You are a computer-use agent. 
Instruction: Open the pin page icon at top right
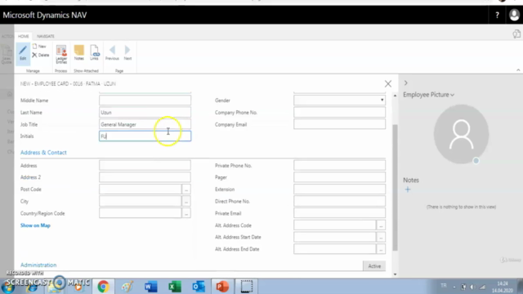tap(516, 33)
